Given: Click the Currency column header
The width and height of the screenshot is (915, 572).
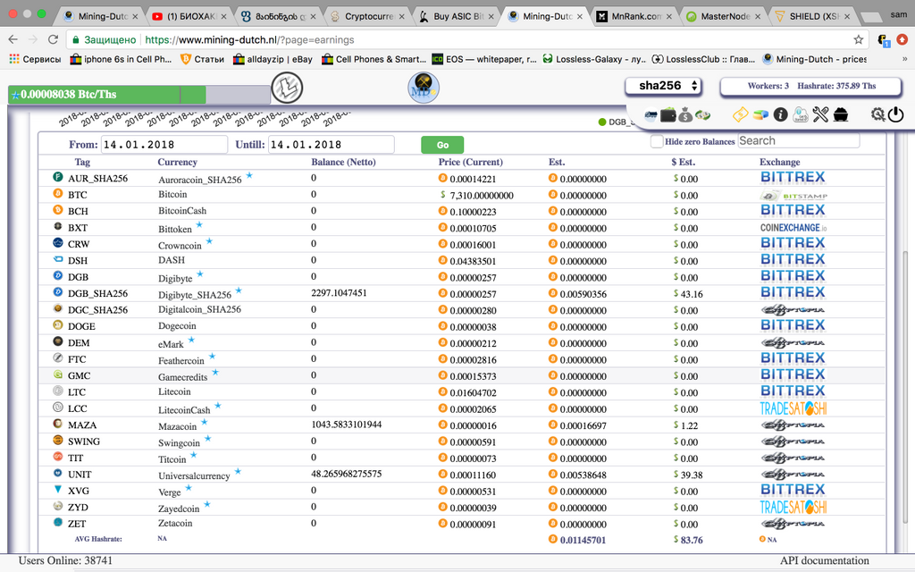Looking at the screenshot, I should pos(178,163).
